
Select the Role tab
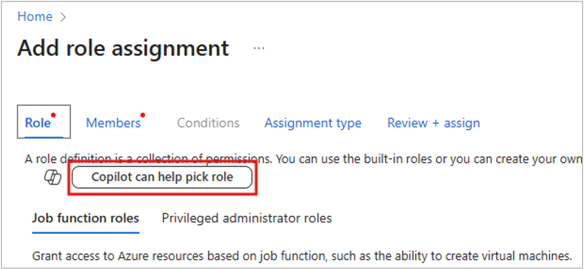click(x=39, y=123)
